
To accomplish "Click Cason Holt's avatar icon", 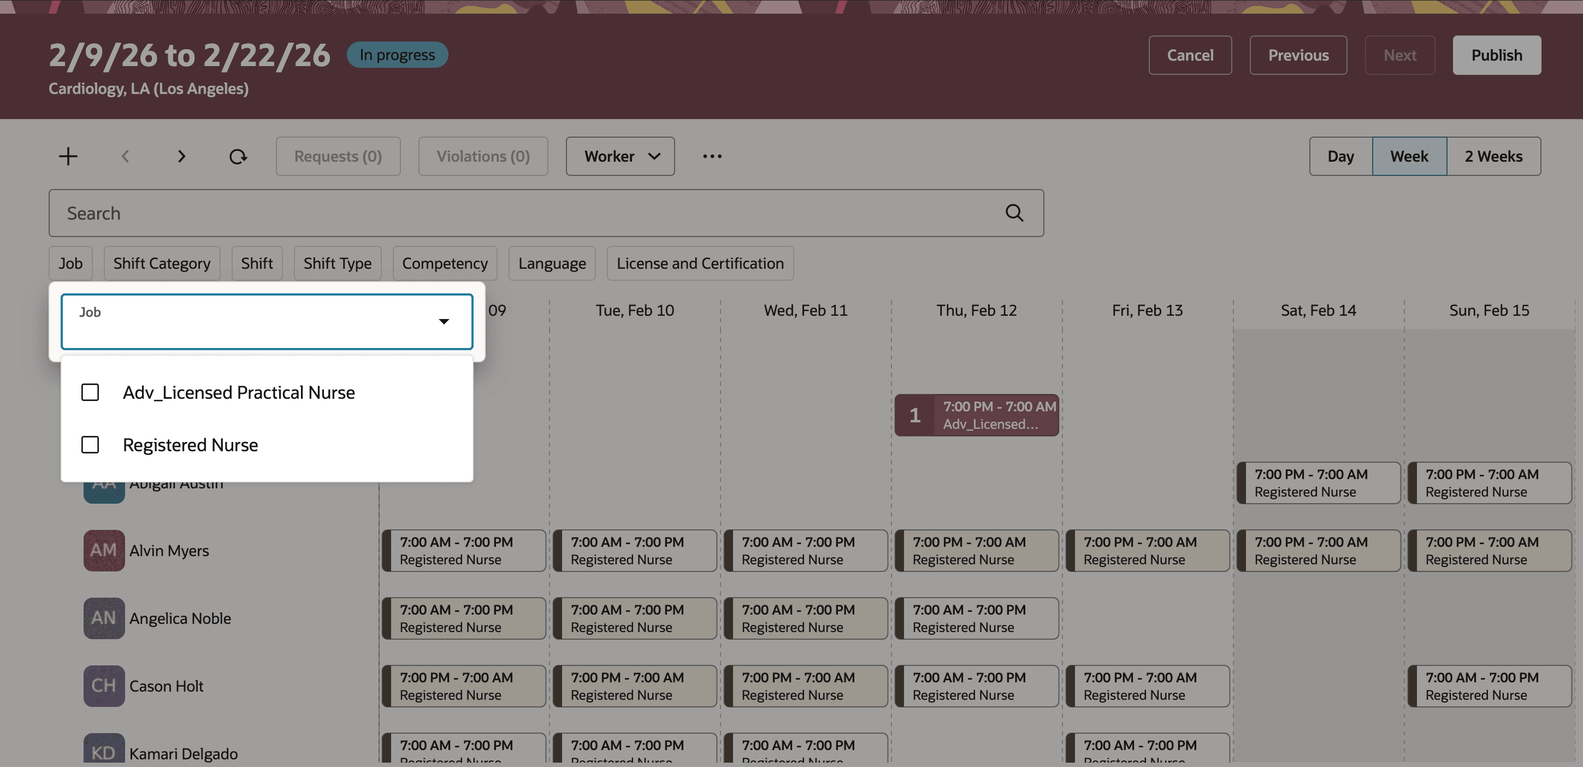I will (x=104, y=686).
